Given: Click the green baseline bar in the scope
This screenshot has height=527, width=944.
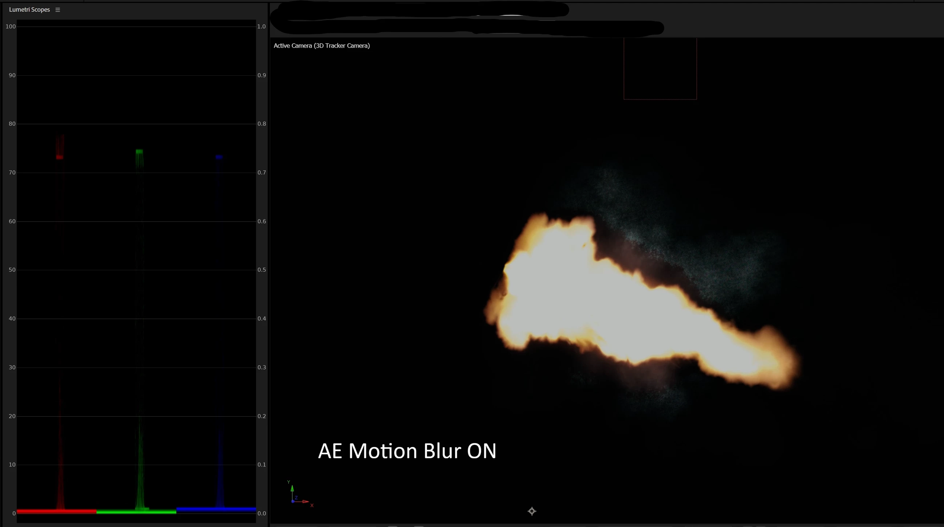Looking at the screenshot, I should tap(136, 512).
